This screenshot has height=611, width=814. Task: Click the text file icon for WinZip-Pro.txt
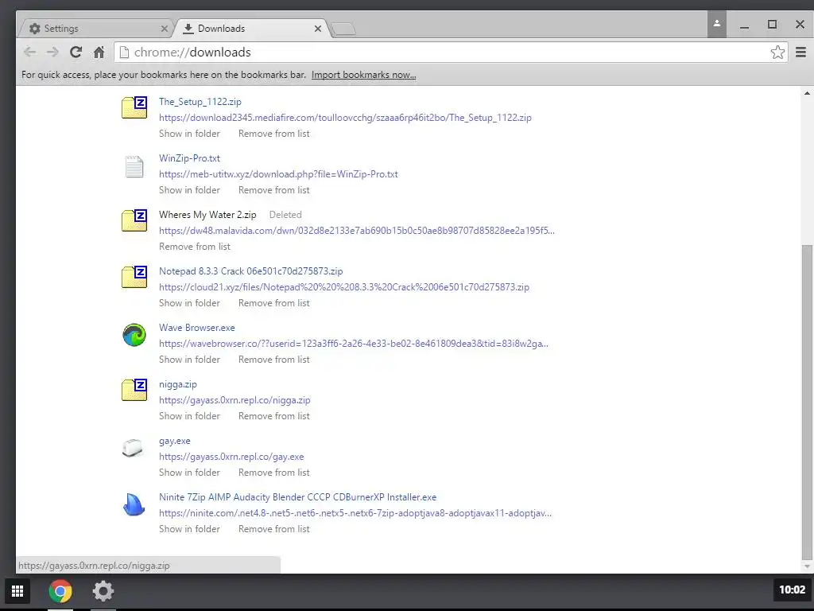pyautogui.click(x=134, y=167)
